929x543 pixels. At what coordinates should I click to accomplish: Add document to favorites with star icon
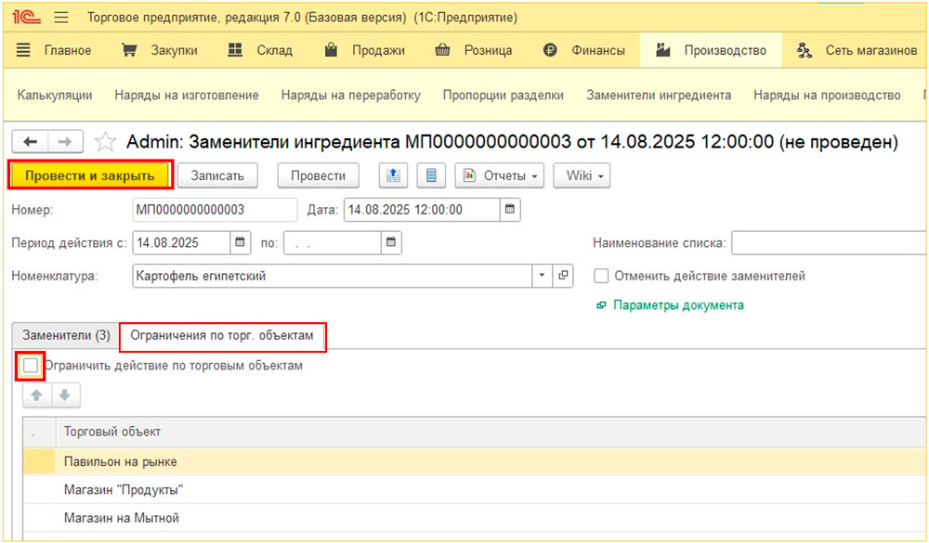[106, 142]
